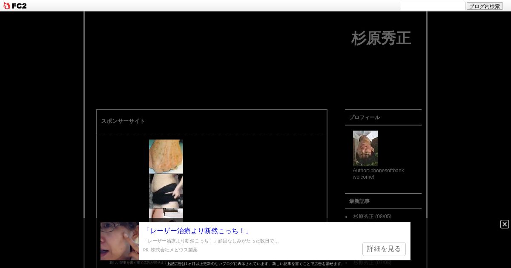Screen dimensions: 511x268
Task: Click the 株式会社メビウス製薬 sponsor text
Action: 174,250
